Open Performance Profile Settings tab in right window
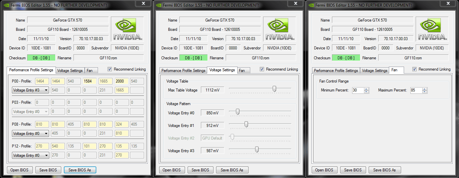Viewport: 459px width, 178px height. (336, 71)
